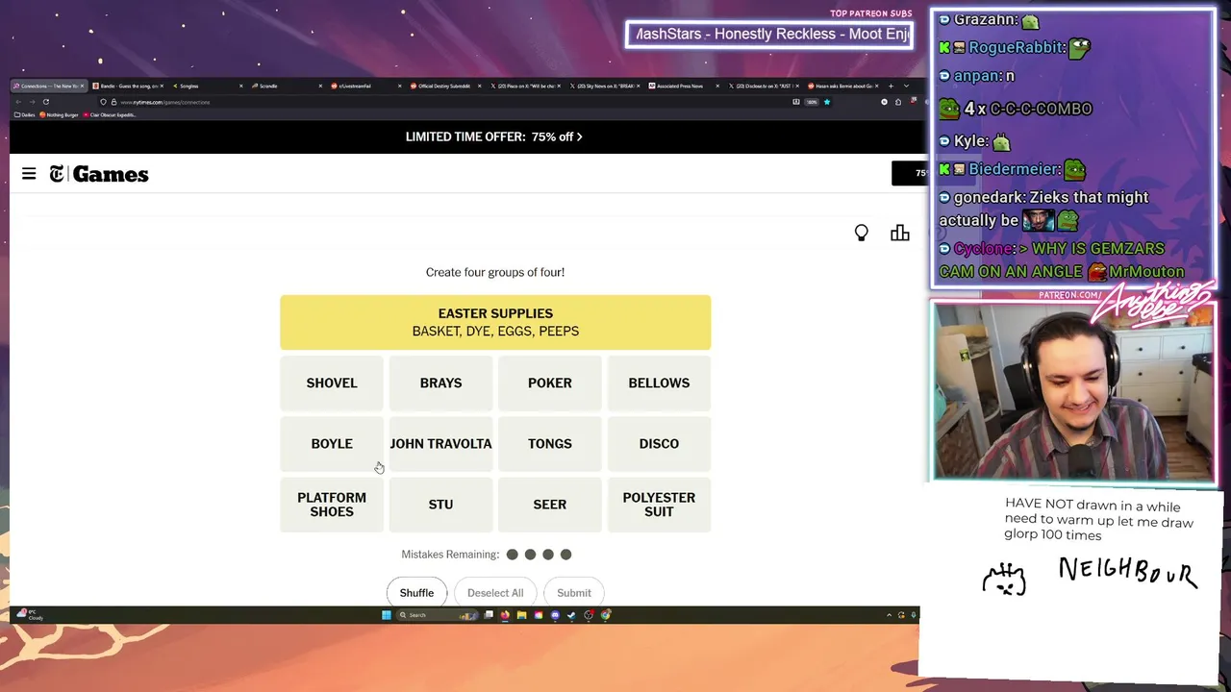Select the BRAYS tile
Screen dimensions: 1231x692
pos(440,383)
